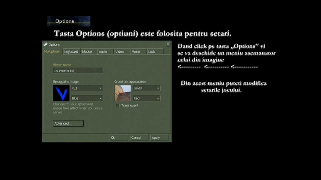Click the Options menu button at the top

[x=69, y=21]
